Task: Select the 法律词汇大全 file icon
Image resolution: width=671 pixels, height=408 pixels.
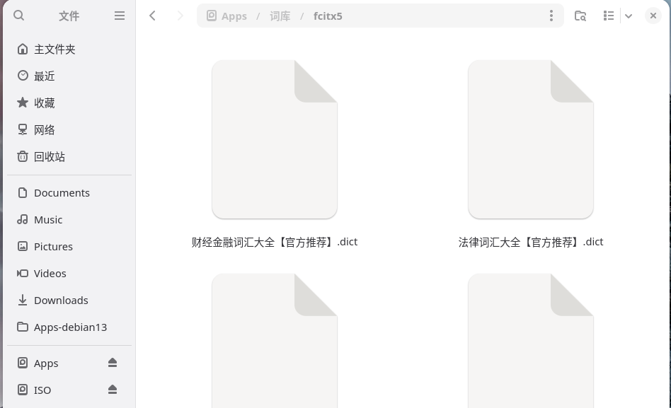Action: click(x=531, y=139)
